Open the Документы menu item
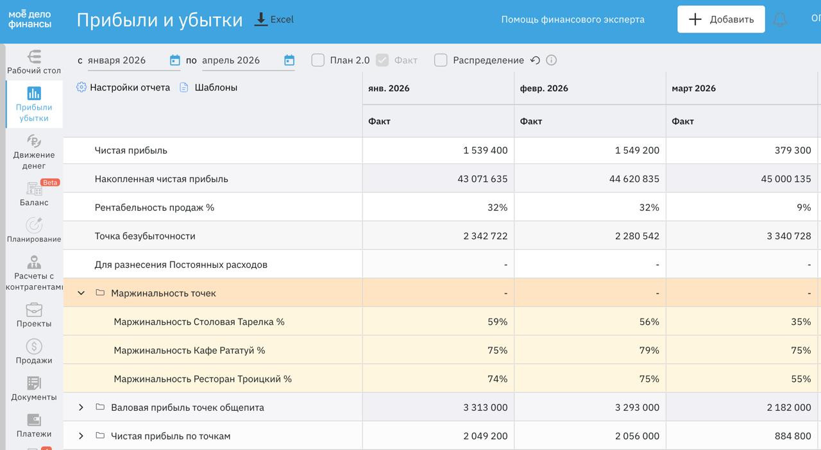 [34, 388]
